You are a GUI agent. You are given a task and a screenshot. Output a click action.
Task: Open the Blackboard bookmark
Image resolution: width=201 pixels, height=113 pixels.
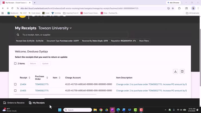[13, 13]
